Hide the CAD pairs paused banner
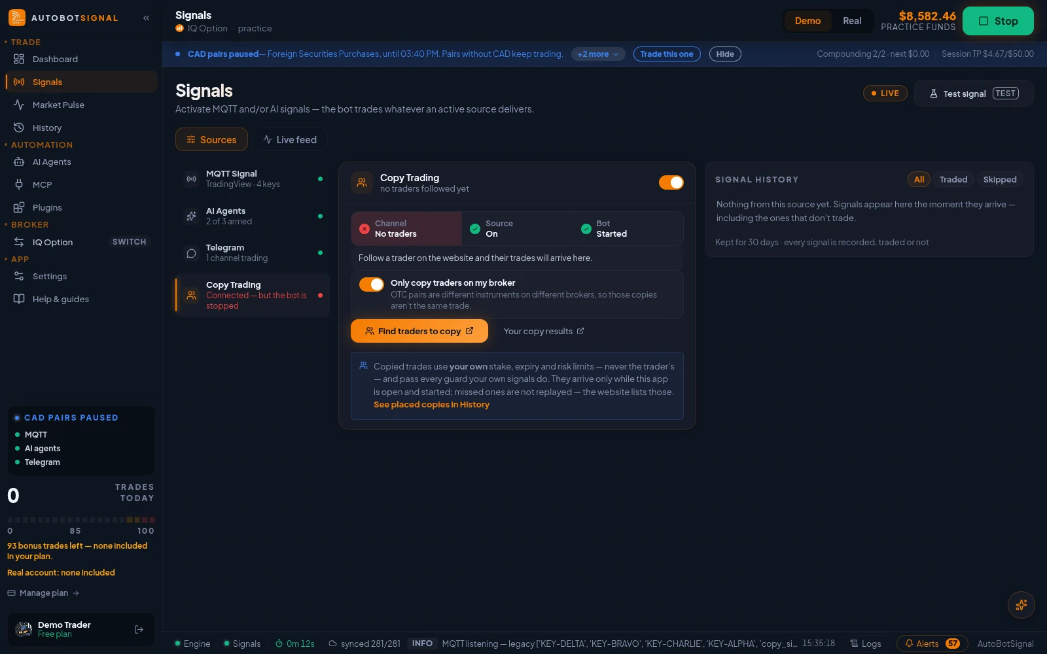Image resolution: width=1047 pixels, height=654 pixels. click(725, 54)
